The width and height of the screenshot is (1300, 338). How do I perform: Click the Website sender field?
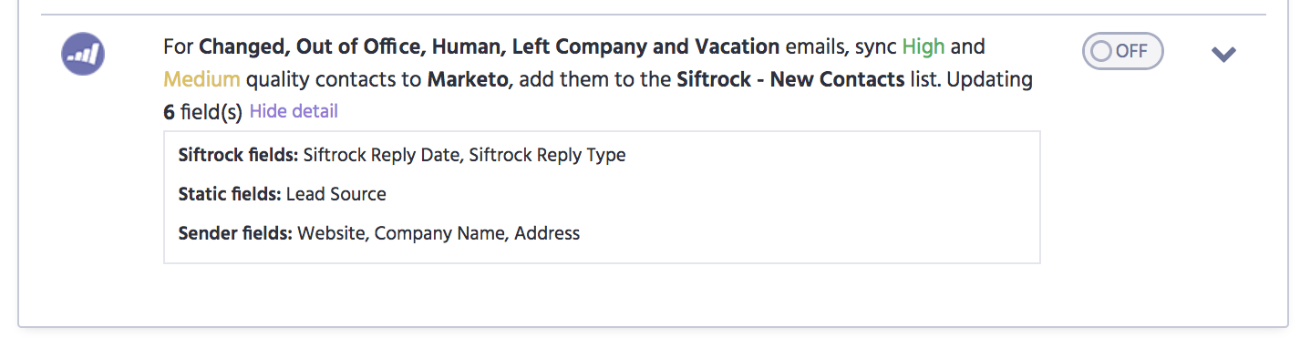(x=332, y=233)
